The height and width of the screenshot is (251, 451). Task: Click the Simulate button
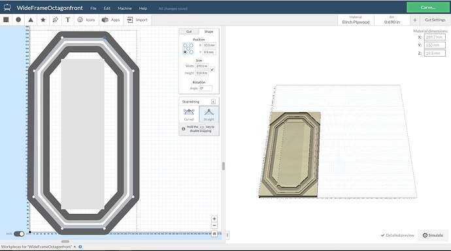(433, 235)
